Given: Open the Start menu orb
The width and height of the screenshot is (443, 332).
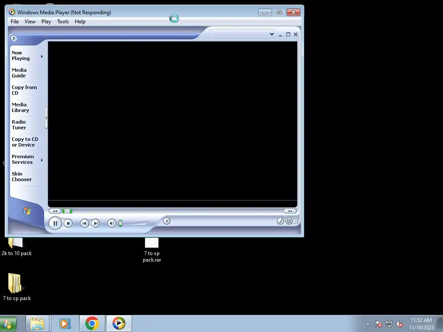Looking at the screenshot, I should coord(8,323).
